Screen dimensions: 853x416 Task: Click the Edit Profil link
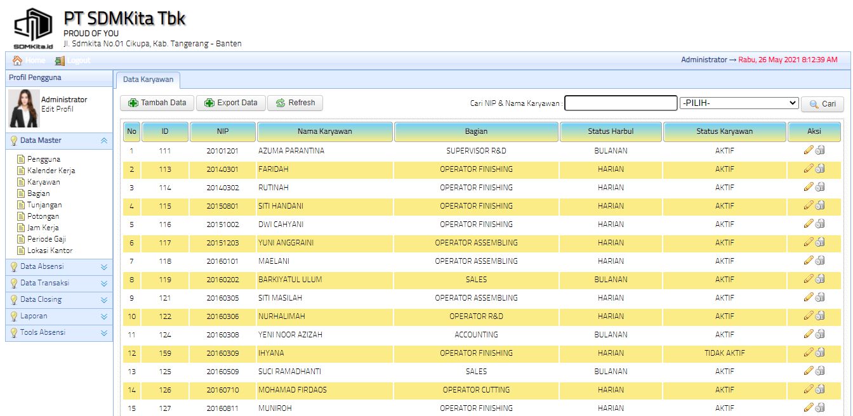[57, 109]
